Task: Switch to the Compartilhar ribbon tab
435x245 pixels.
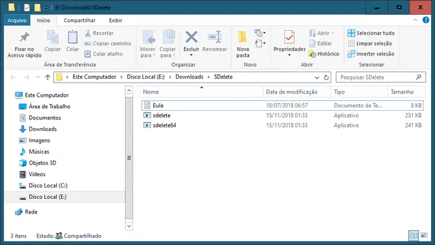Action: 80,20
